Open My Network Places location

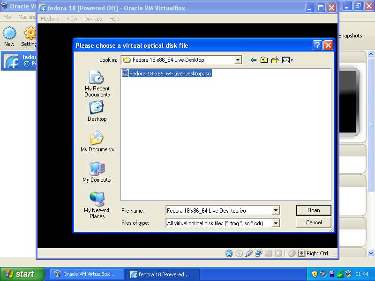click(97, 206)
